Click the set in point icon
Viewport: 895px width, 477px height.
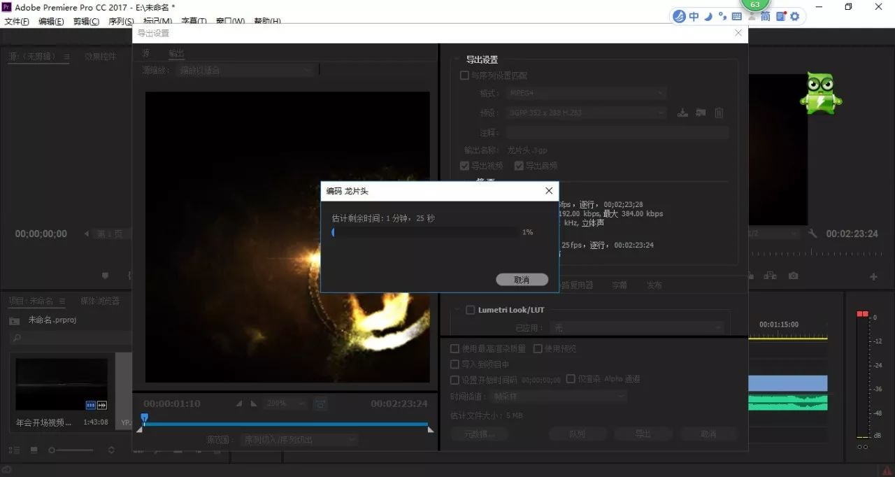coord(239,404)
